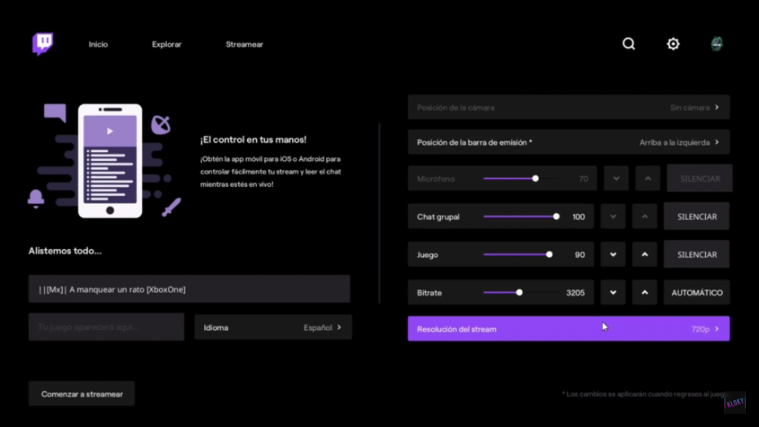Edit the stream title input field
This screenshot has width=759, height=427.
tap(189, 289)
